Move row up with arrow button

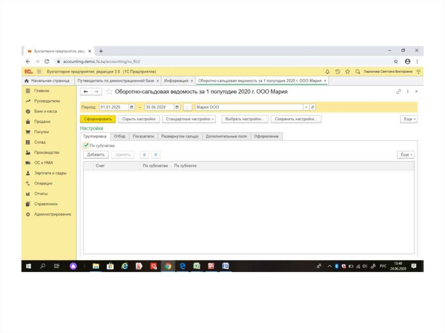coord(145,155)
